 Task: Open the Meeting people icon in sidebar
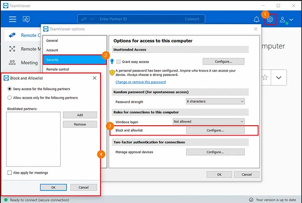click(x=12, y=63)
